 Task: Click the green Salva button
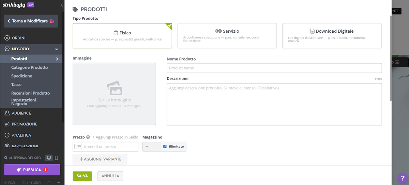(x=82, y=176)
